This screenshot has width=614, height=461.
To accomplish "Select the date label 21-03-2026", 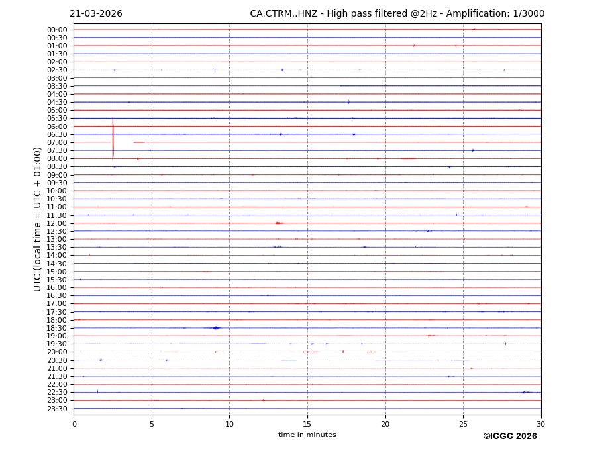I will pyautogui.click(x=96, y=14).
